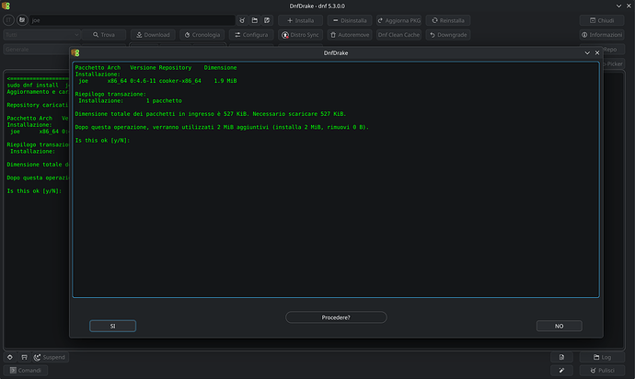The image size is (635, 379).
Task: Open Informazioni about dialog
Action: tap(602, 35)
